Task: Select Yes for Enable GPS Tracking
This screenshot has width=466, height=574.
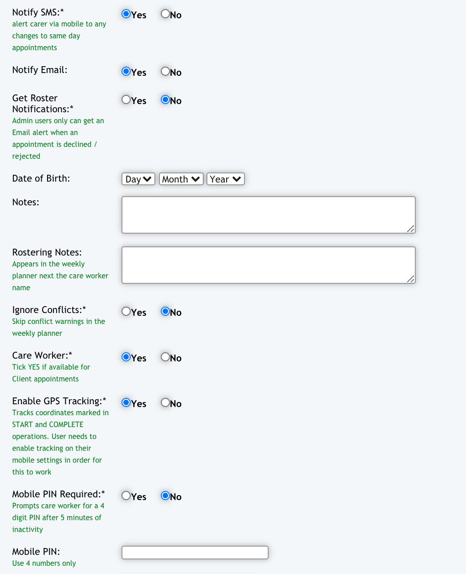Action: 126,403
